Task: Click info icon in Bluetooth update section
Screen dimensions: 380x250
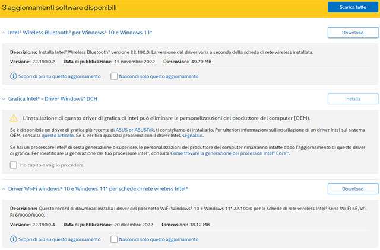Action: point(13,76)
